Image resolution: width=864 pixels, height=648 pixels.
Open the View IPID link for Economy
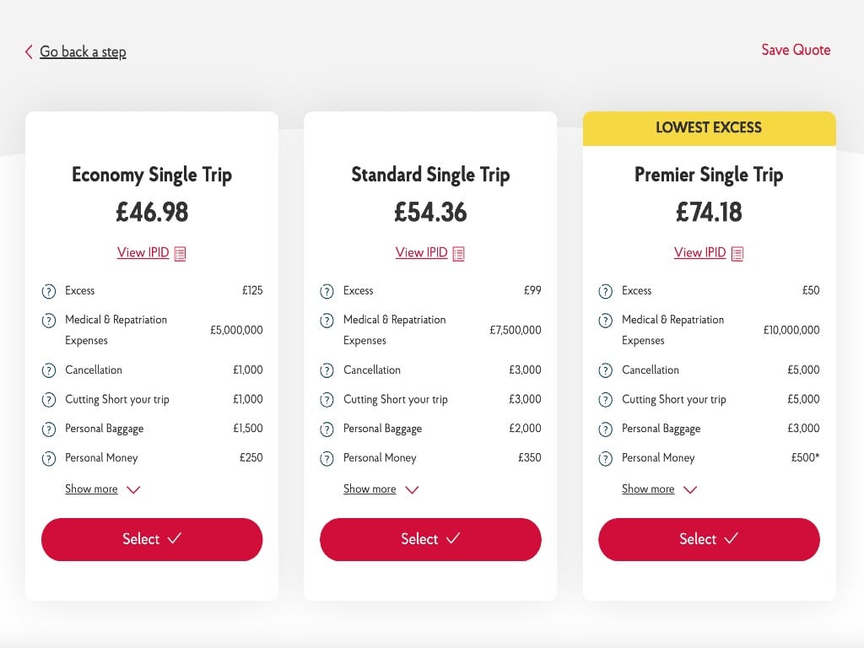143,252
